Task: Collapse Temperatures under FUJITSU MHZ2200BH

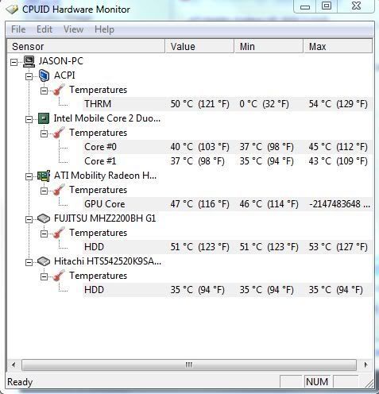Action: 44,234
